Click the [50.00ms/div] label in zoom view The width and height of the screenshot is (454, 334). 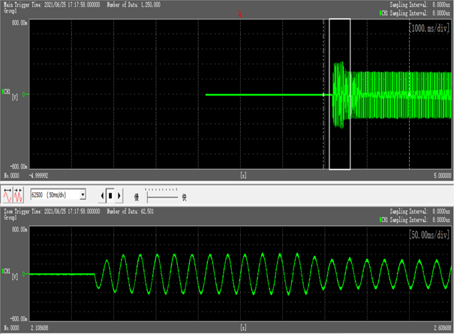(x=430, y=236)
